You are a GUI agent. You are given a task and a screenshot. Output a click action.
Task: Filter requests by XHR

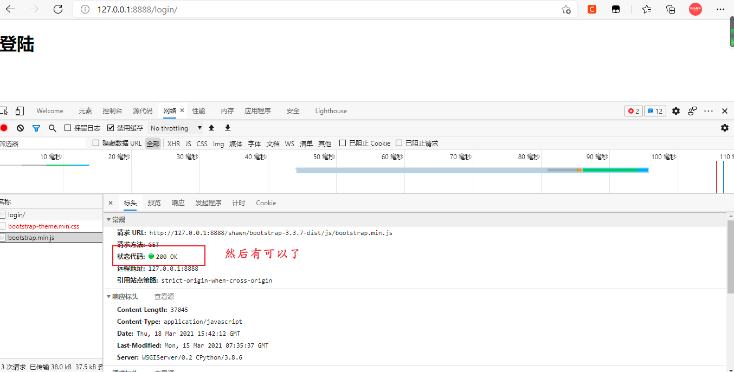[x=173, y=143]
